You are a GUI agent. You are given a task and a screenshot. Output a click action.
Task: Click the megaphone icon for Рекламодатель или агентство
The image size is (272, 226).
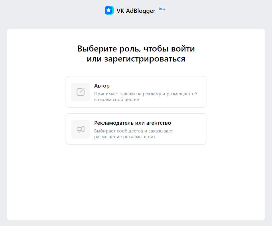click(x=80, y=129)
